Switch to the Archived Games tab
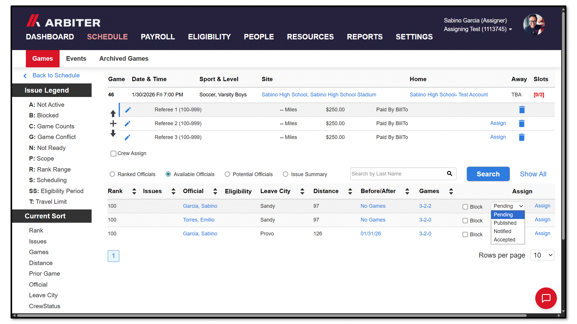The image size is (577, 324). coord(124,58)
